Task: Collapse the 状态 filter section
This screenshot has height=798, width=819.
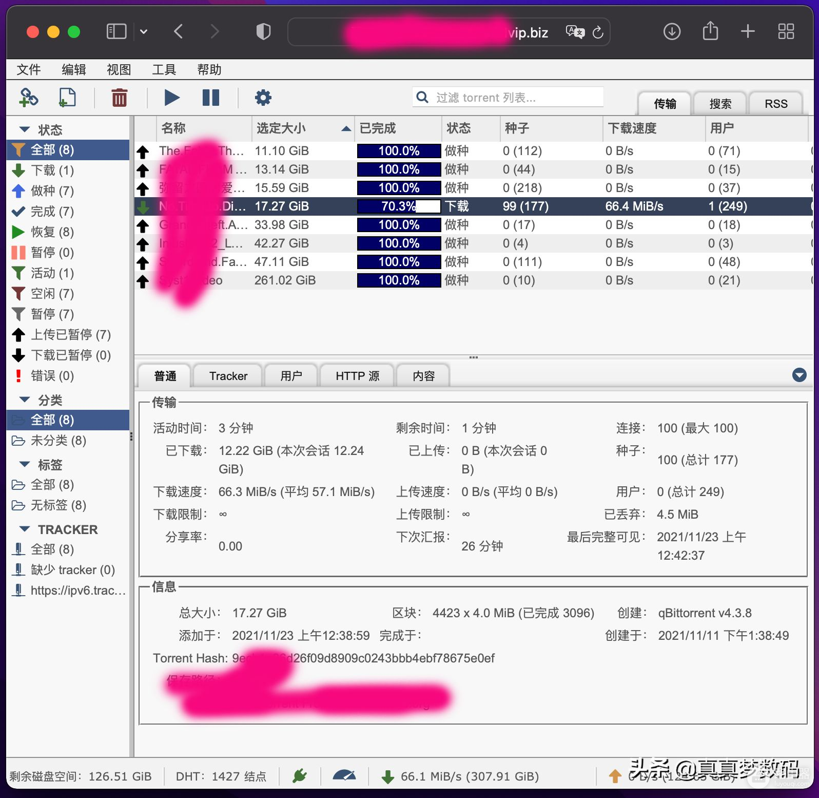Action: pyautogui.click(x=24, y=129)
